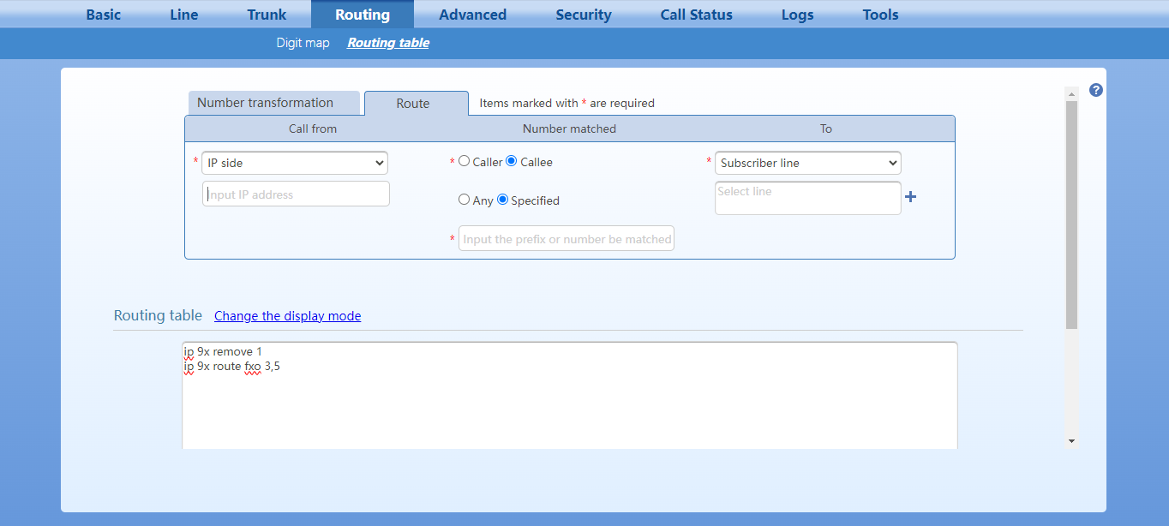Open the Security menu
The width and height of the screenshot is (1169, 526).
coord(583,15)
